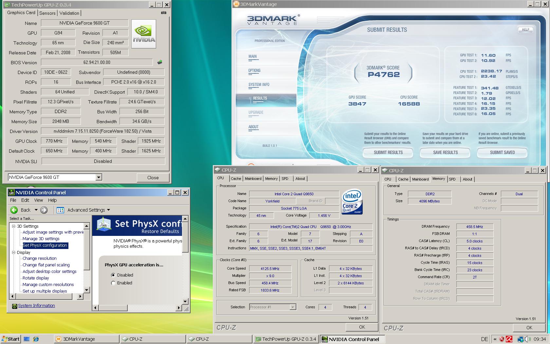Click the Close button in GPU-Z
Image resolution: width=550 pixels, height=344 pixels.
[x=153, y=178]
